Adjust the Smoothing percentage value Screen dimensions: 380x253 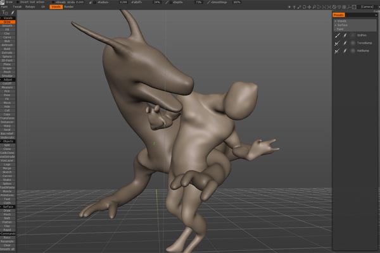[x=237, y=2]
